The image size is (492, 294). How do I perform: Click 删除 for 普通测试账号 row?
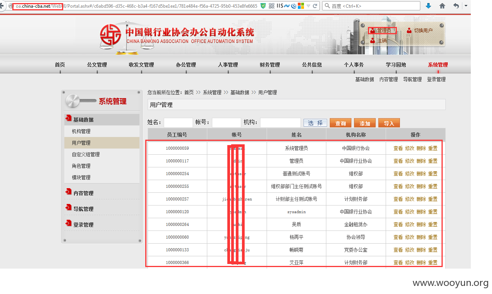(x=421, y=174)
